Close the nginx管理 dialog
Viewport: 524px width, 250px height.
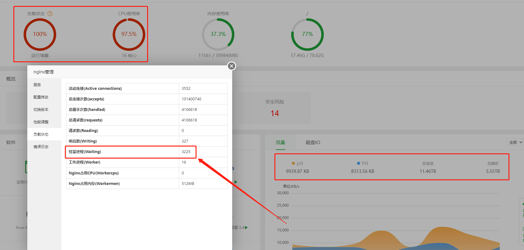(232, 66)
